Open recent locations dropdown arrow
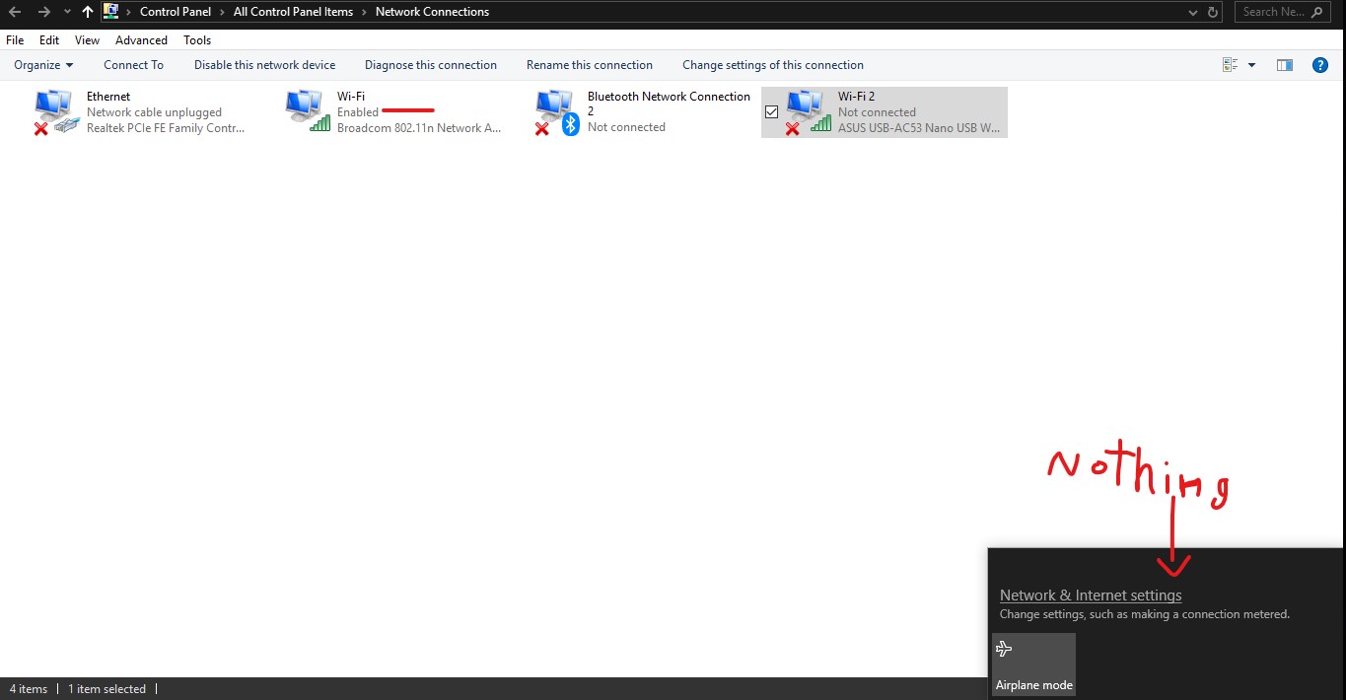 [x=66, y=12]
